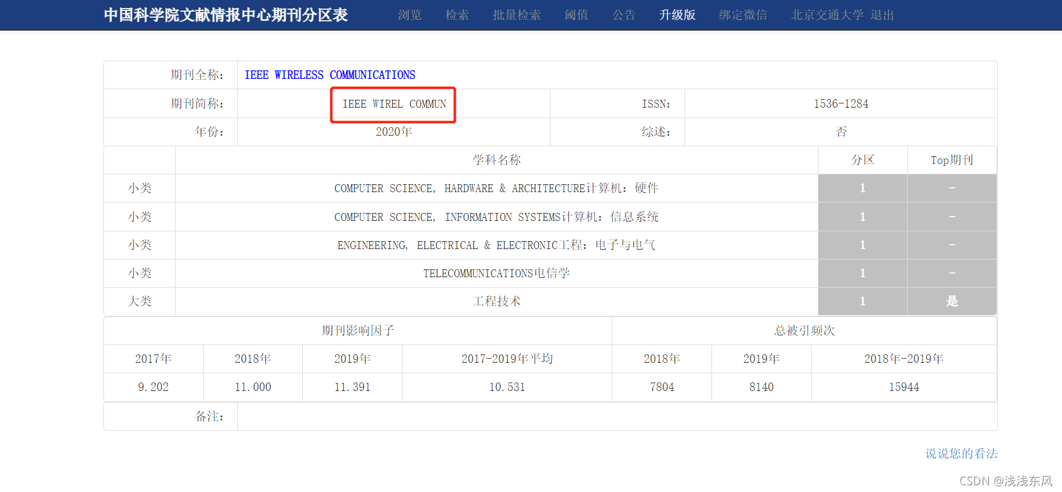This screenshot has height=492, width=1062.
Task: Select the ISSN value 1536-1284
Action: click(x=841, y=103)
